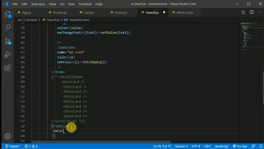This screenshot has height=149, width=264.
Task: Open the Extensions view
Action: [7, 68]
